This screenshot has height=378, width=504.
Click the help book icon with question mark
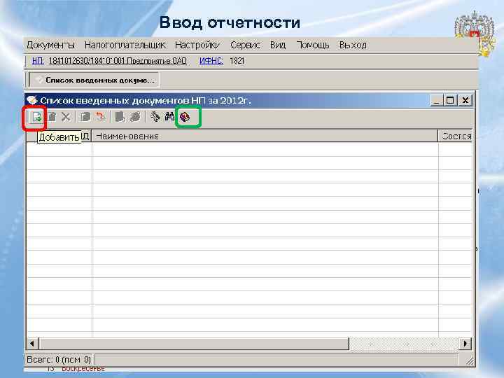click(x=185, y=117)
